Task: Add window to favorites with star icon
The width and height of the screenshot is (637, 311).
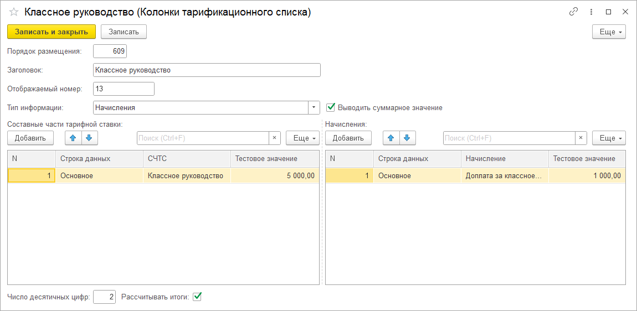Action: pos(14,12)
